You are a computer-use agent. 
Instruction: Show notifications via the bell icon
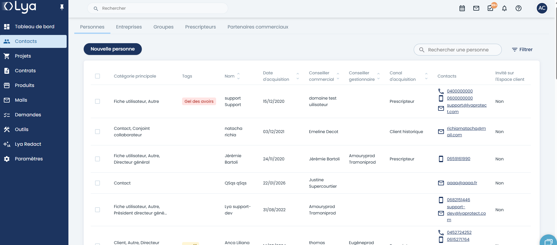tap(504, 8)
